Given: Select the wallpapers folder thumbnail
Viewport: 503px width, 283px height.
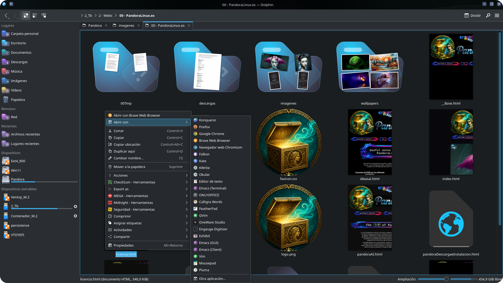Looking at the screenshot, I should (x=370, y=67).
